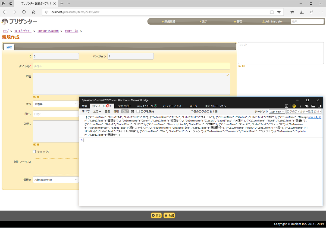Clear console with the trash icon
Image resolution: width=326 pixels, height=228 pixels.
133,111
